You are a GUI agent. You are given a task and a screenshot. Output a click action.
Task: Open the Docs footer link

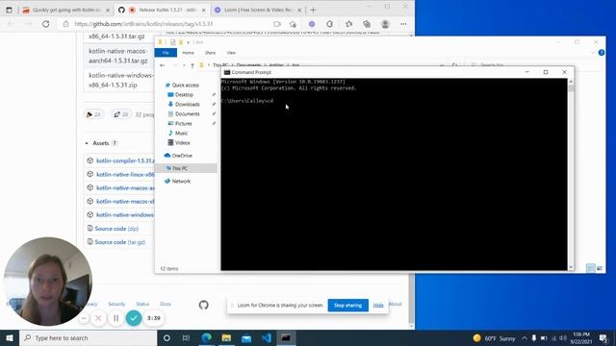point(166,304)
